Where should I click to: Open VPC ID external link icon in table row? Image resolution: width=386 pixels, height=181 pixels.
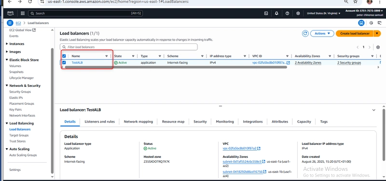[288, 63]
